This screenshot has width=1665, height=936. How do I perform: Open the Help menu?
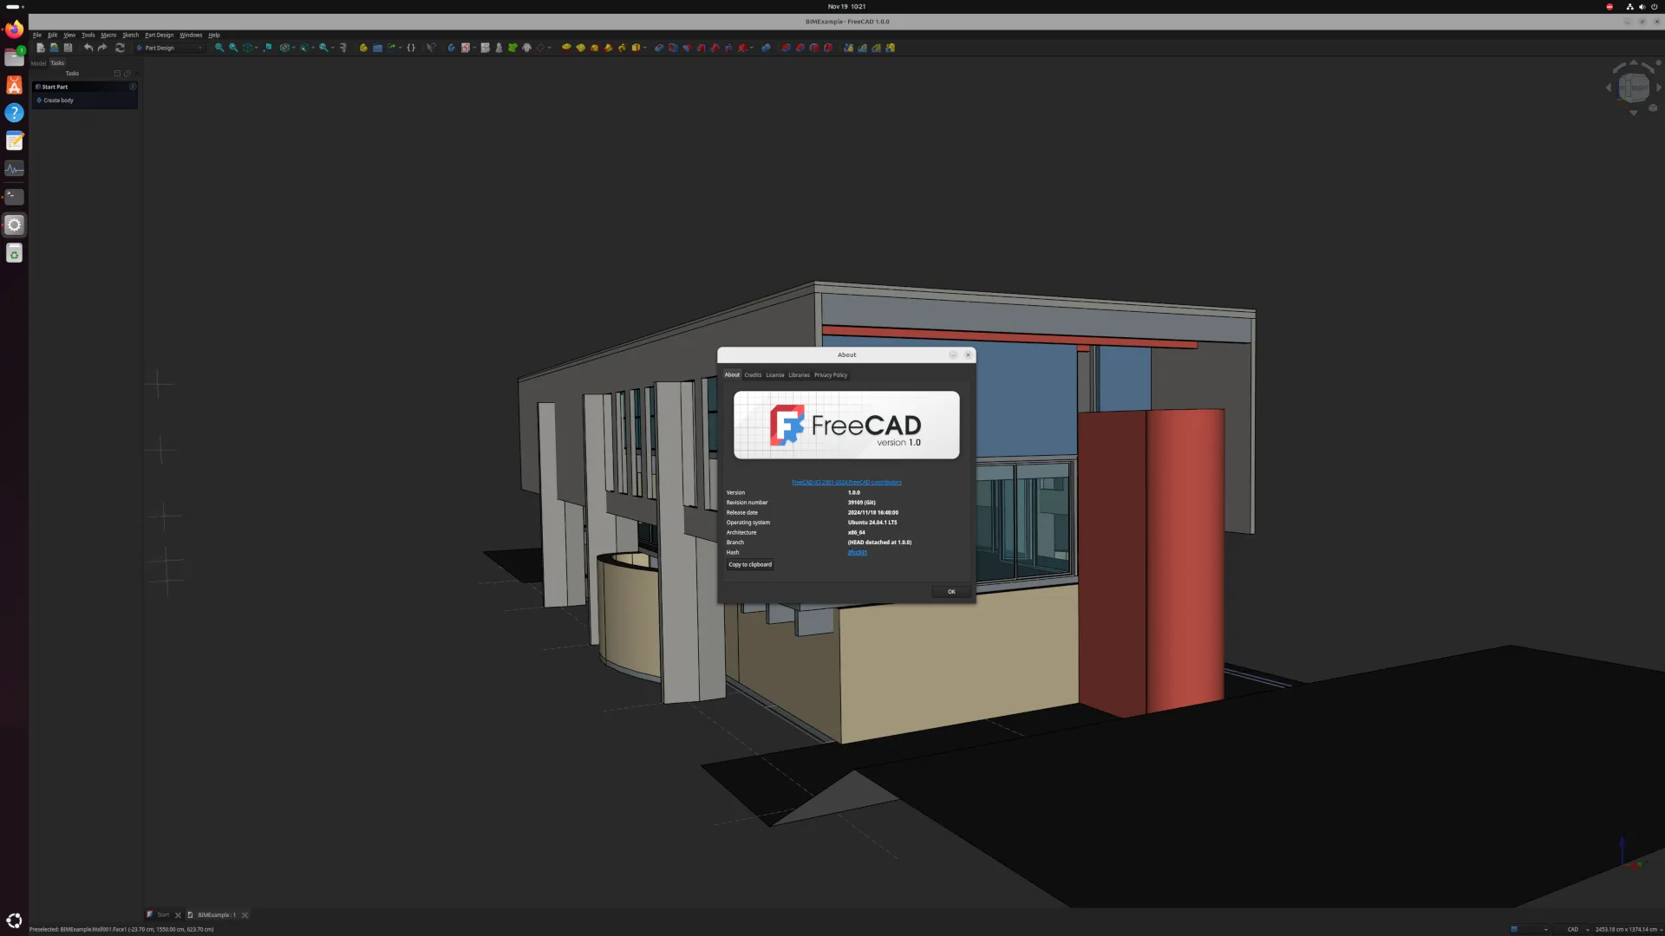pyautogui.click(x=214, y=36)
